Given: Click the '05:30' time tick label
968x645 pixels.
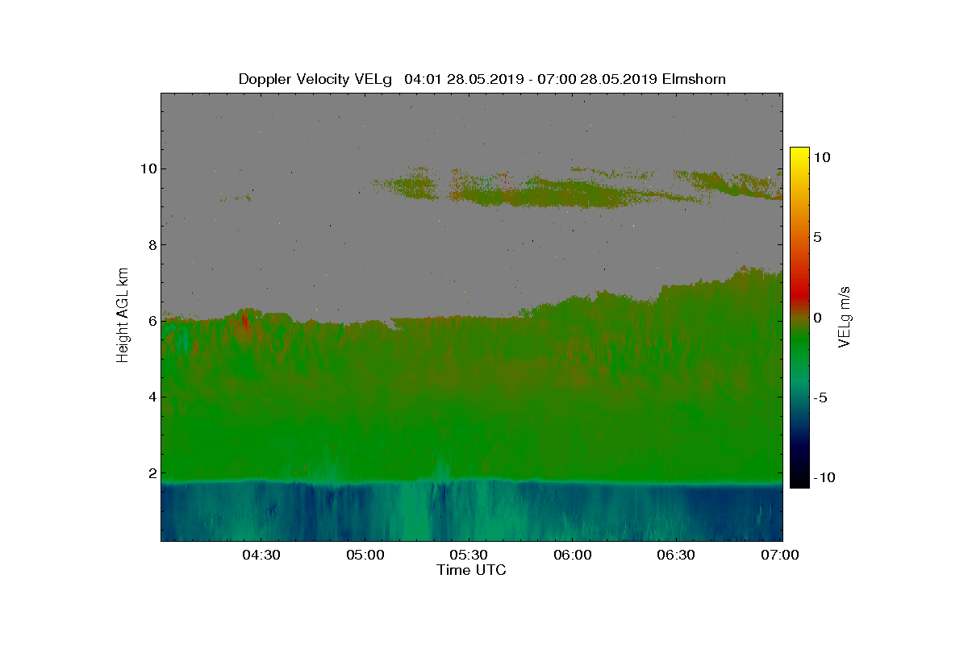Looking at the screenshot, I should (469, 555).
